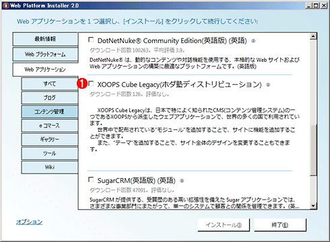330x242 pixels.
Task: Click the scrollbar up arrow
Action: coord(313,36)
